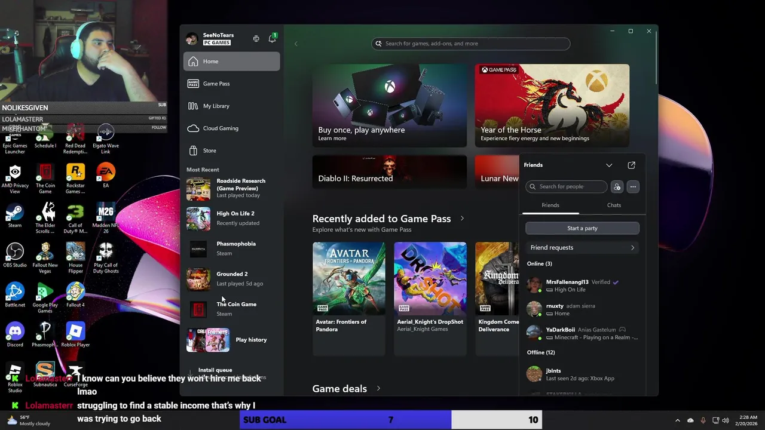Collapse the Offline (12) friends group
The height and width of the screenshot is (430, 765).
coord(541,352)
